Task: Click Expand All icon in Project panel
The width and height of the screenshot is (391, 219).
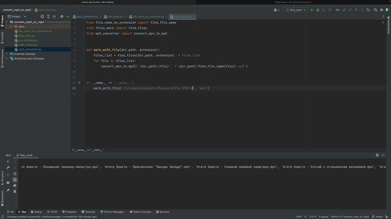Action: pyautogui.click(x=48, y=16)
